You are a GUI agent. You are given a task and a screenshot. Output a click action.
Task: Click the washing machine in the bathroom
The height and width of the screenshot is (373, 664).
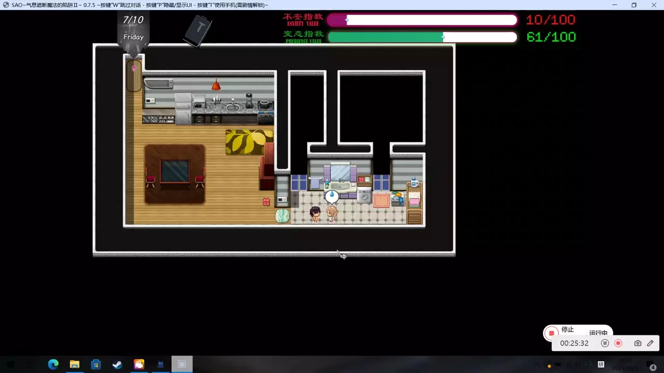click(x=364, y=196)
